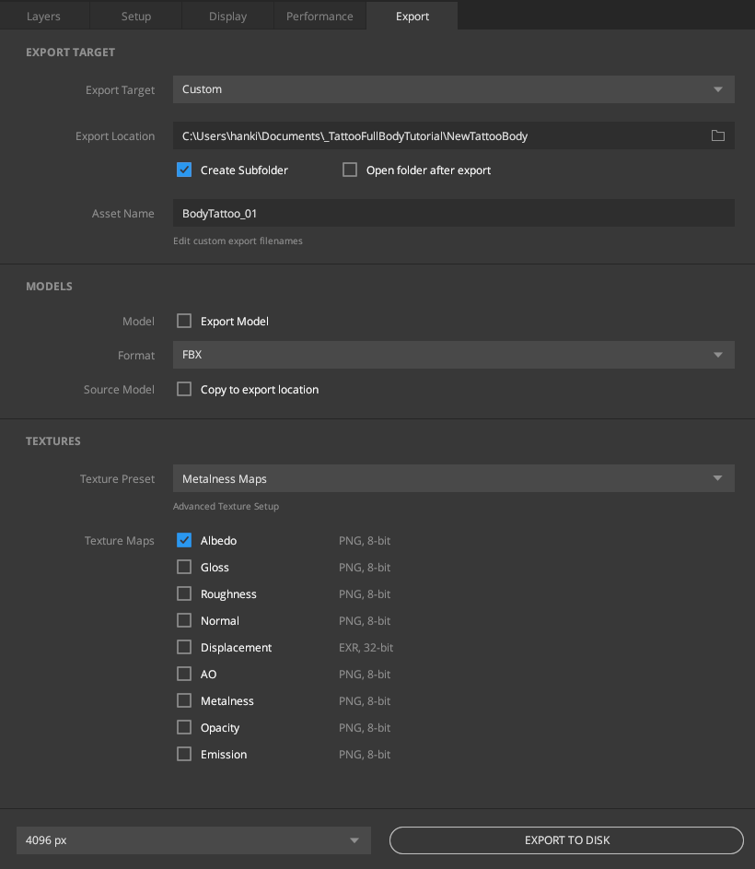The height and width of the screenshot is (869, 755).
Task: Open the Setup tab
Action: point(135,16)
